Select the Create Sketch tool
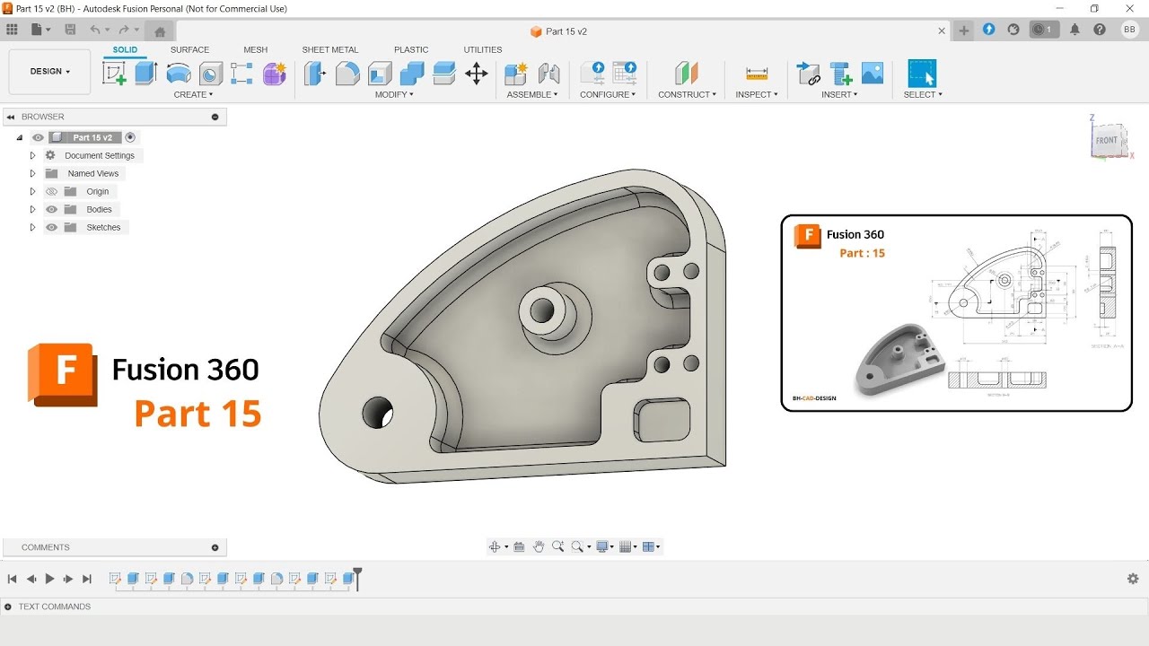Image resolution: width=1149 pixels, height=646 pixels. click(115, 74)
